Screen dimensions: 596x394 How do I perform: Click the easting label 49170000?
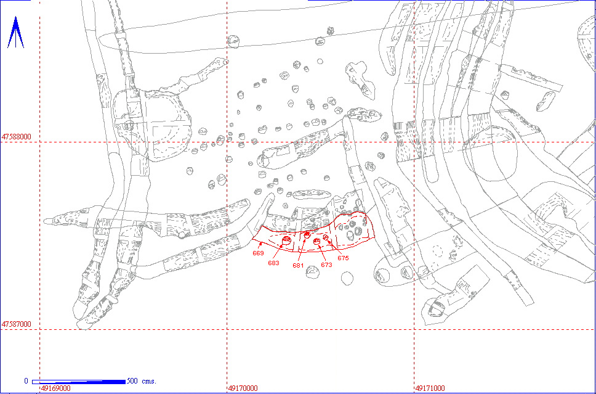[243, 388]
